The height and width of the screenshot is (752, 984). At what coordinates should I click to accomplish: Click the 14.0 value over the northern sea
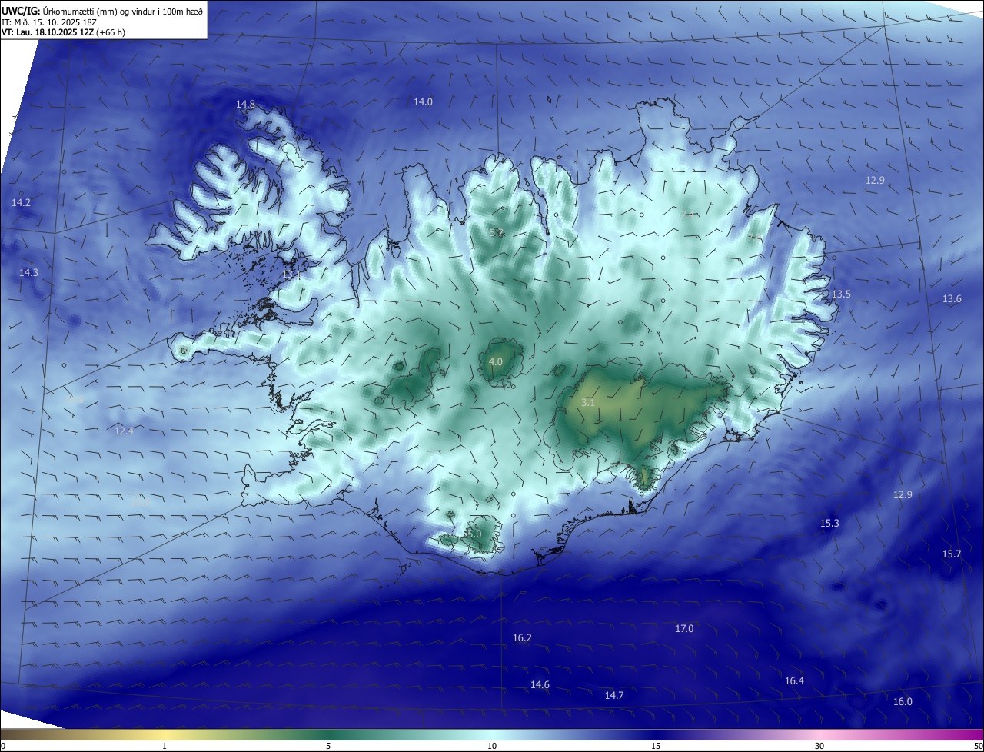pos(423,101)
